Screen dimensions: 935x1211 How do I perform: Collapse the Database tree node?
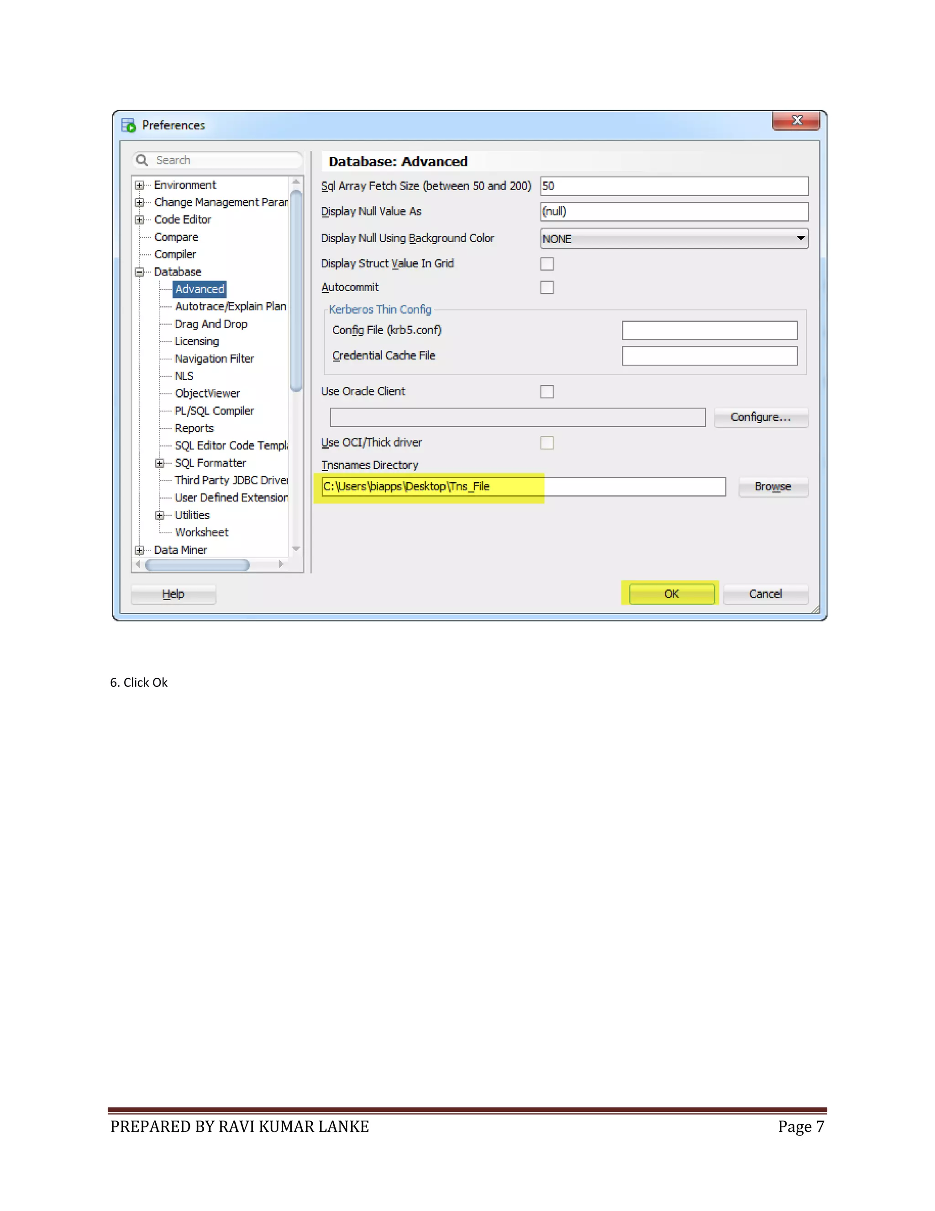tap(140, 272)
